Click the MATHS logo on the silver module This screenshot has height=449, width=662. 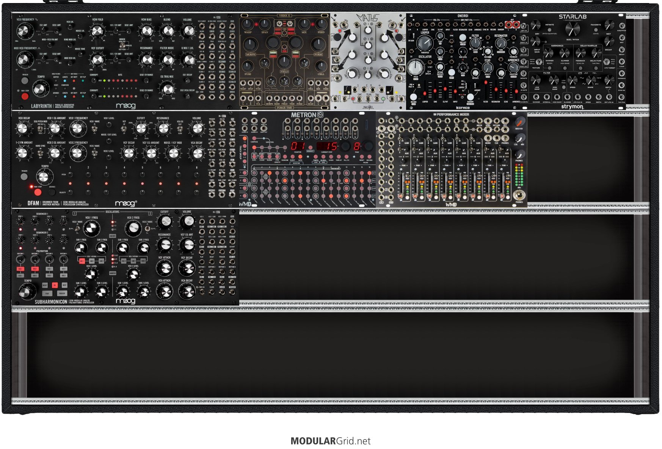coord(368,18)
